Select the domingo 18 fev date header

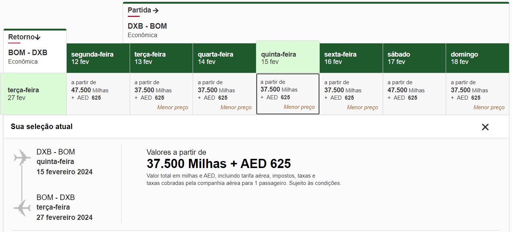(477, 58)
